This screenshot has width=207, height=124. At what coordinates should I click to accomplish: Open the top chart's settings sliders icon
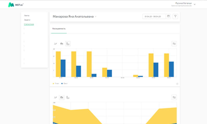(174, 44)
